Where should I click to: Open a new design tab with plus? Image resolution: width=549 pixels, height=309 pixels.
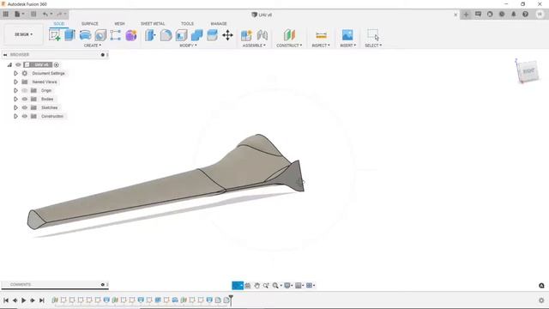click(466, 15)
